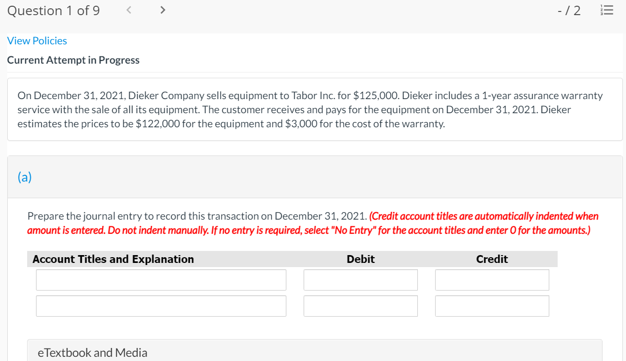The width and height of the screenshot is (626, 361).
Task: Expand the eTextbook and Media section
Action: 92,352
